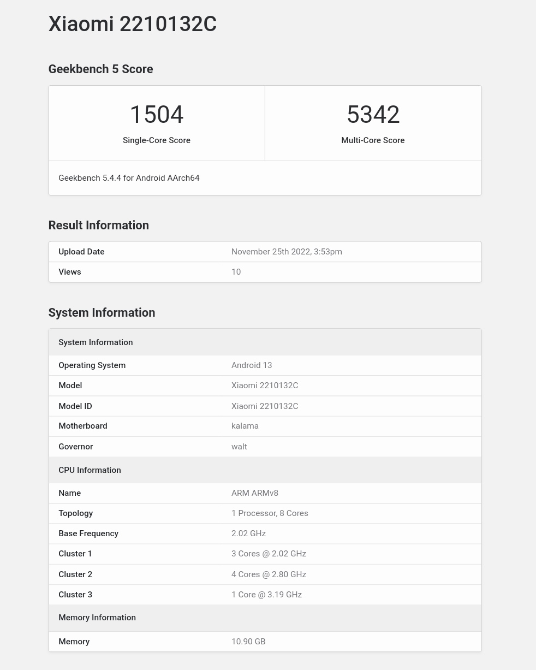The height and width of the screenshot is (670, 536).
Task: Click the Android 13 value
Action: [252, 365]
